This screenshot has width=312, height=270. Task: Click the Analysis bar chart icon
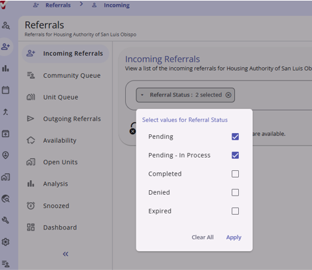tap(31, 184)
